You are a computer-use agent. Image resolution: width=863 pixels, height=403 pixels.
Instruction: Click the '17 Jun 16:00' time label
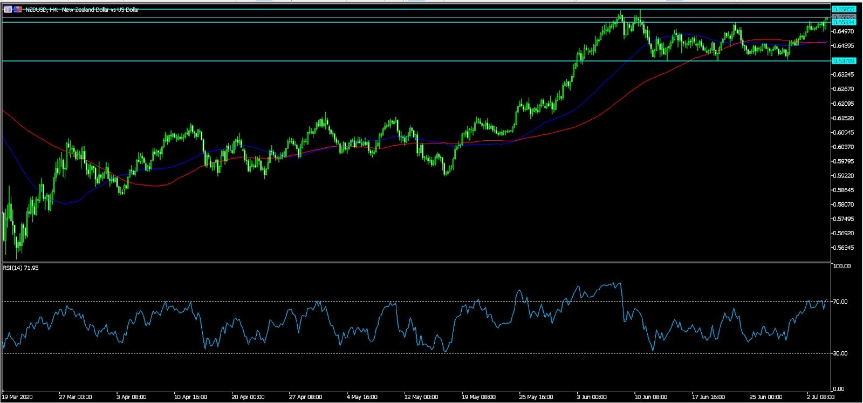(709, 397)
